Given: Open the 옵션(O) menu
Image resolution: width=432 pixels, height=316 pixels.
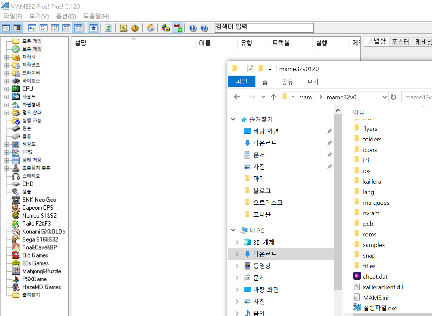Looking at the screenshot, I should point(66,16).
